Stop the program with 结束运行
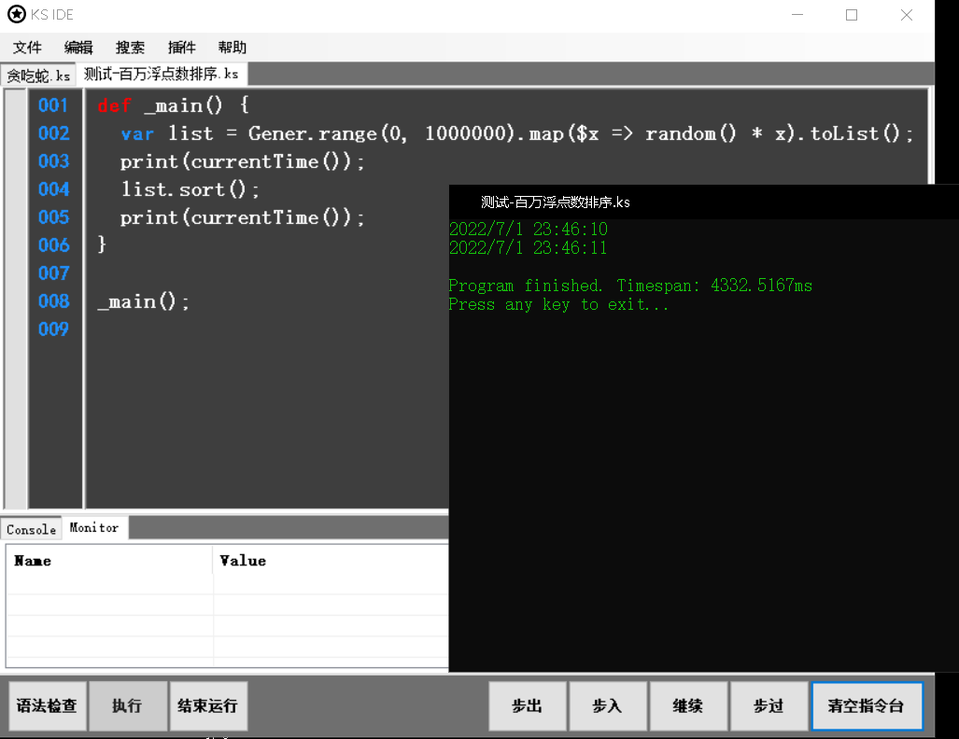The image size is (959, 739). point(208,706)
